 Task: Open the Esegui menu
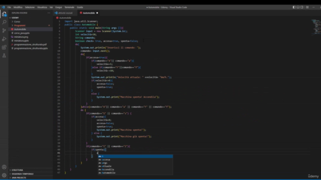(x=59, y=7)
